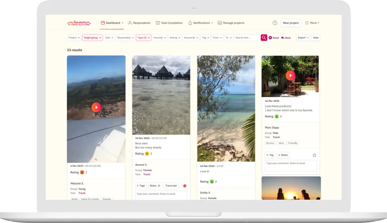Go to Respondents page
This screenshot has height=223, width=387.
139,23
